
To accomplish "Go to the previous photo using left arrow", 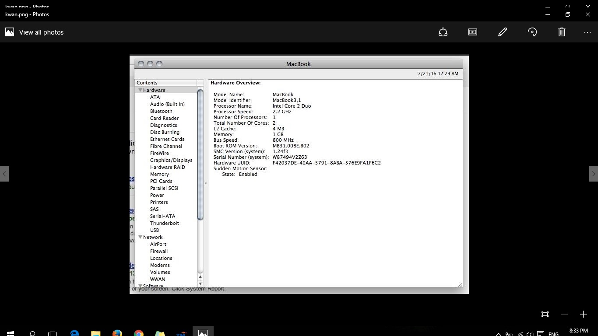I will tap(4, 174).
